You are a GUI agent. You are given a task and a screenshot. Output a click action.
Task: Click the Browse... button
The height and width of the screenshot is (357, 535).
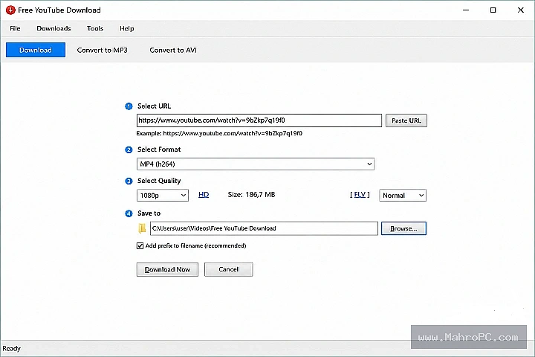(403, 228)
